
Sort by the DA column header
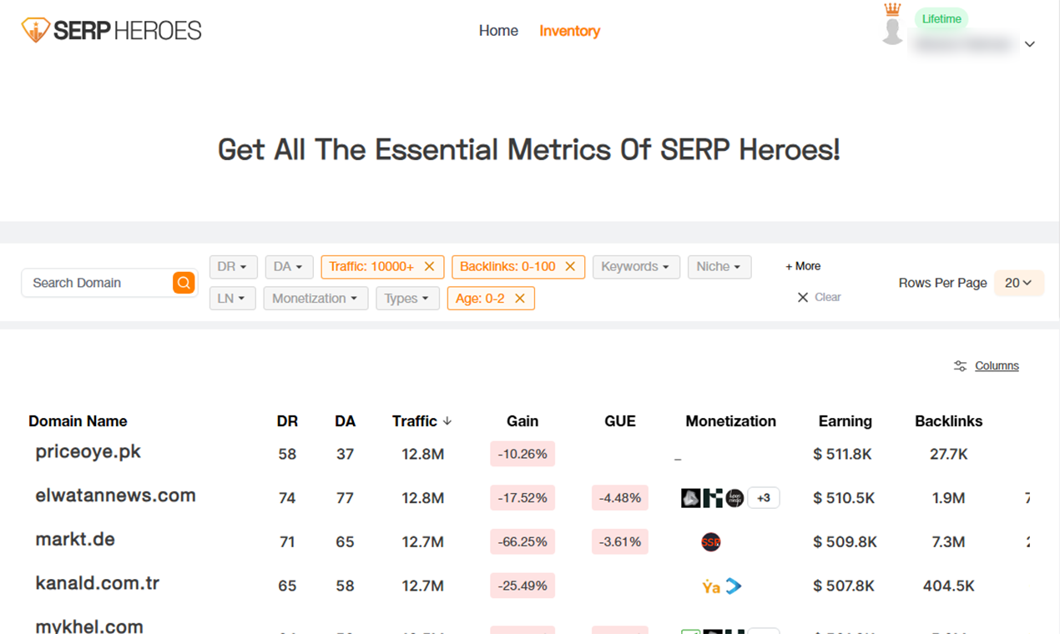[x=345, y=421]
